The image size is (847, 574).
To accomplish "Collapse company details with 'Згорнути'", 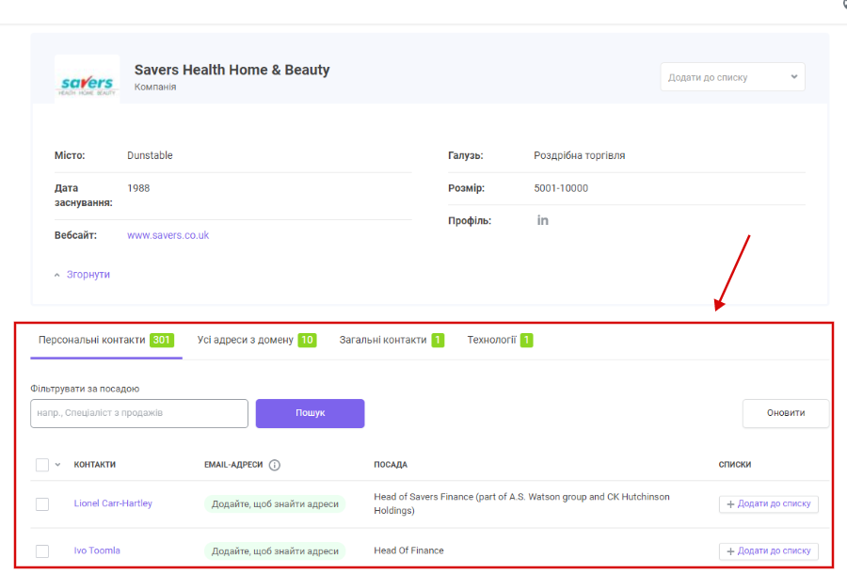I will (x=83, y=275).
